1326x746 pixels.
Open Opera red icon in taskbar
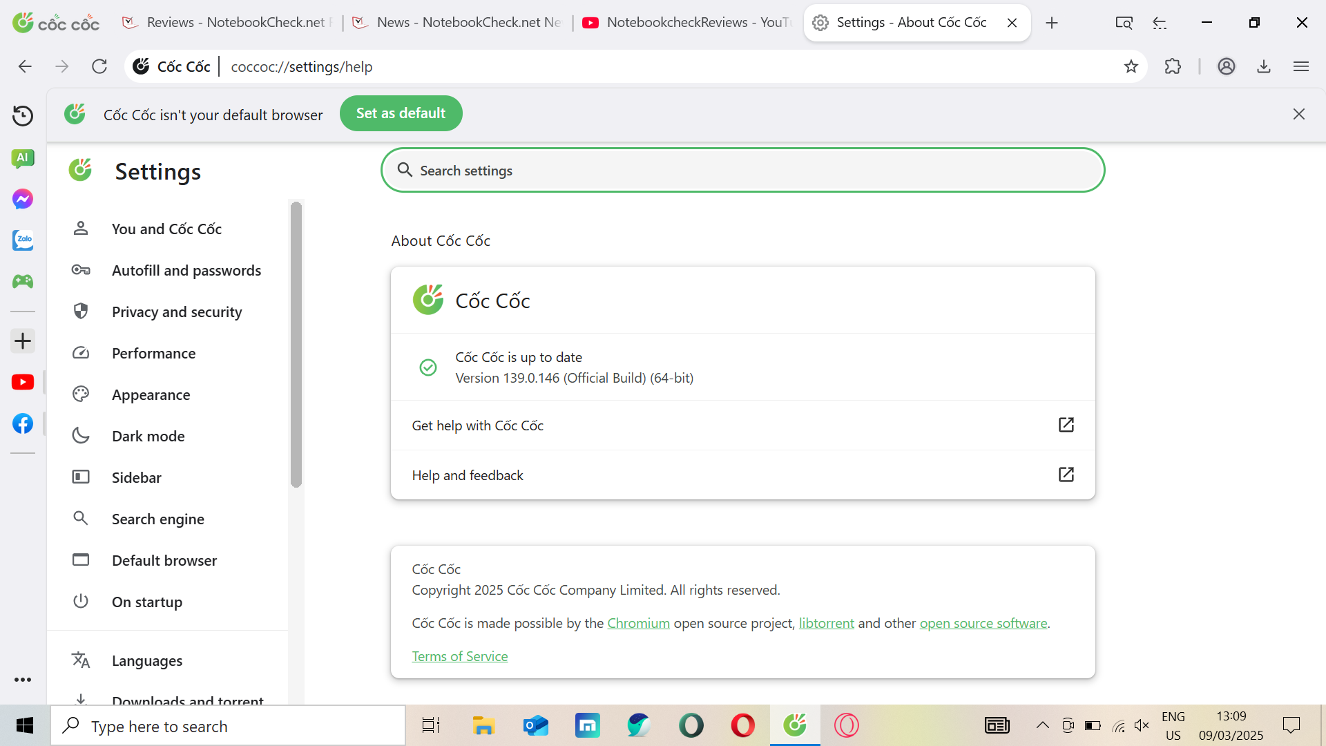coord(742,725)
